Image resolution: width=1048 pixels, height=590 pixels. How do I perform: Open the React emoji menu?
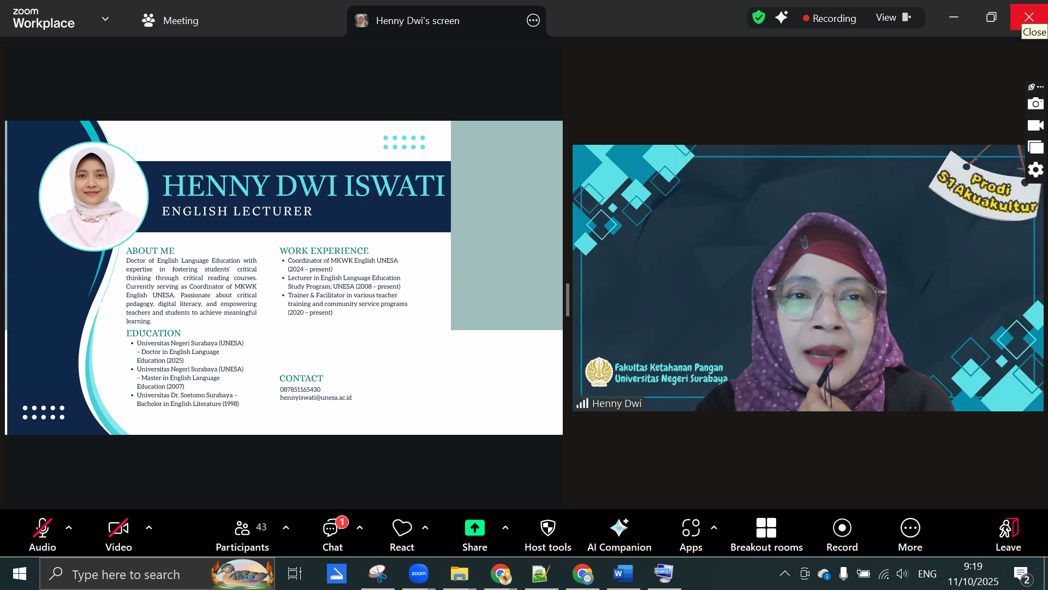[402, 534]
